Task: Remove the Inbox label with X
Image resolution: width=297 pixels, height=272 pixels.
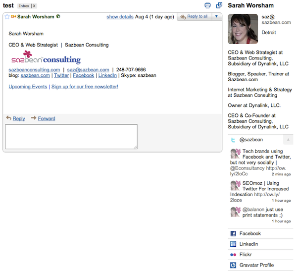Action: pos(35,6)
